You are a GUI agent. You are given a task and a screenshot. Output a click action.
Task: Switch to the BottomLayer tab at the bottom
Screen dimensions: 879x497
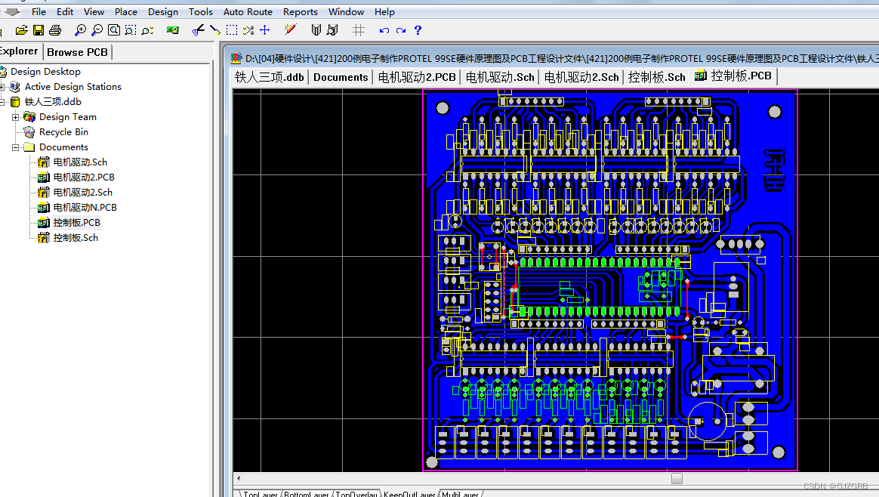point(305,494)
